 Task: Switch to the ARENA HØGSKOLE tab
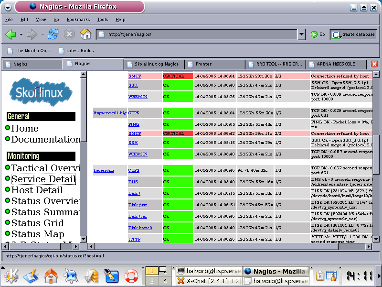coord(337,64)
